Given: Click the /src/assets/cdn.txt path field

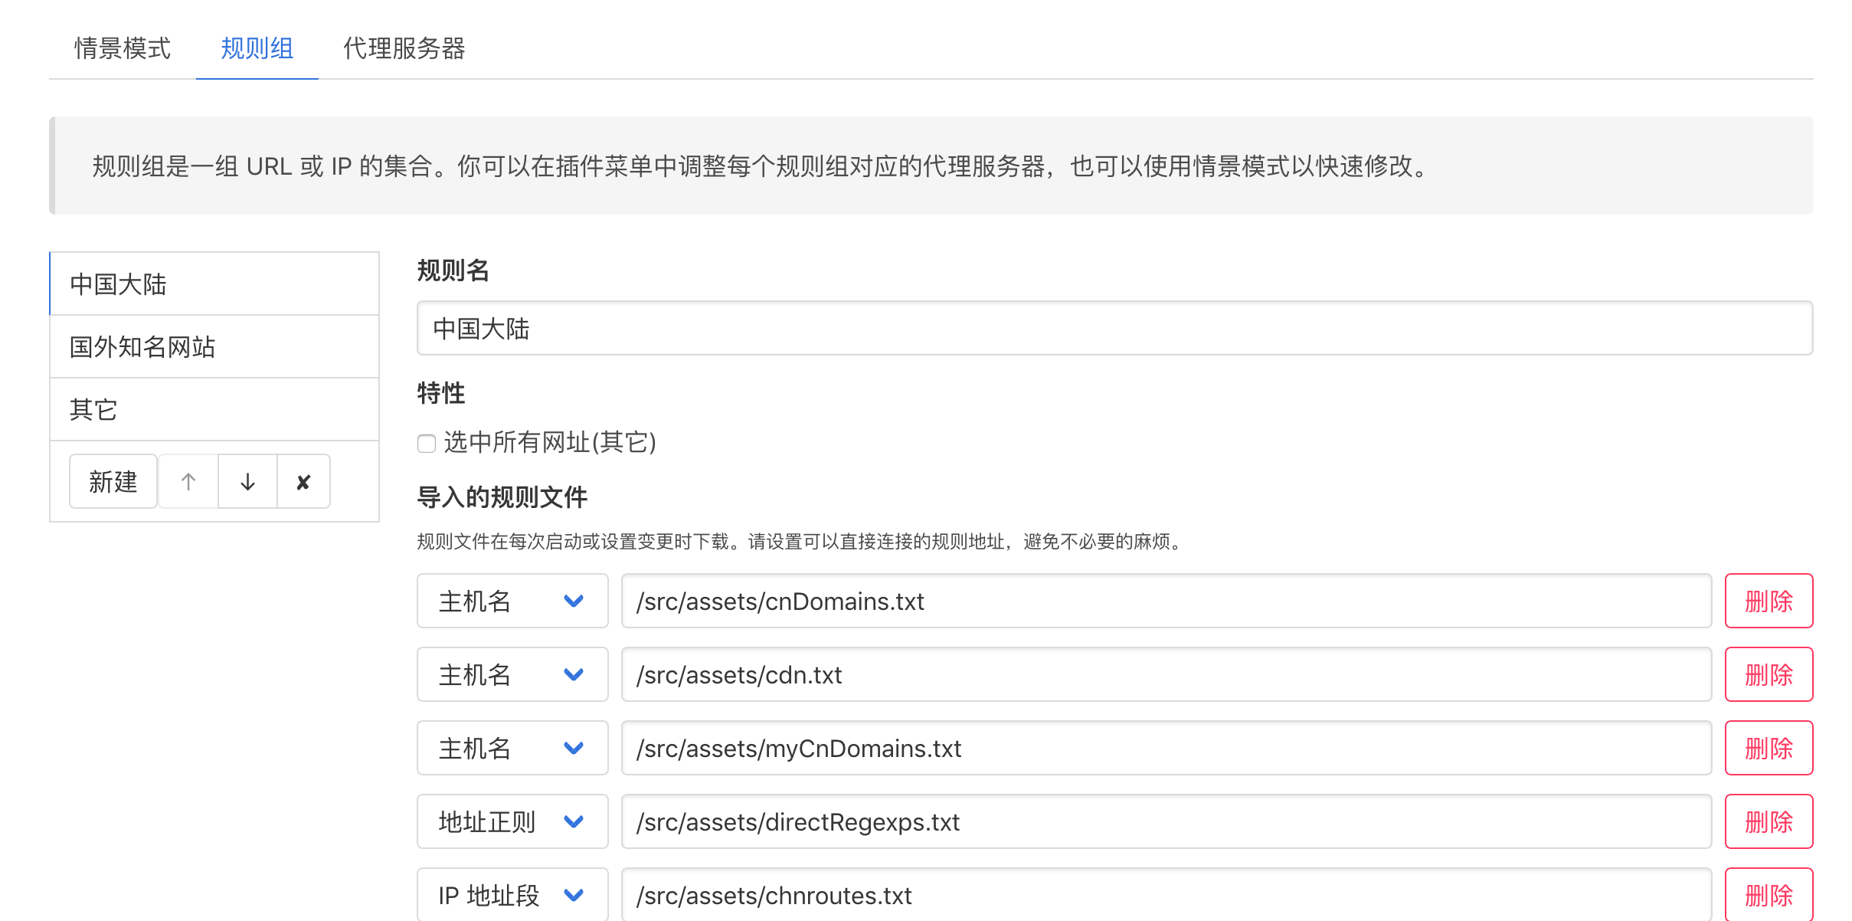Looking at the screenshot, I should coord(1166,674).
